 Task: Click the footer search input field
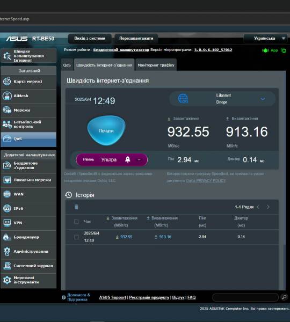click(x=245, y=297)
